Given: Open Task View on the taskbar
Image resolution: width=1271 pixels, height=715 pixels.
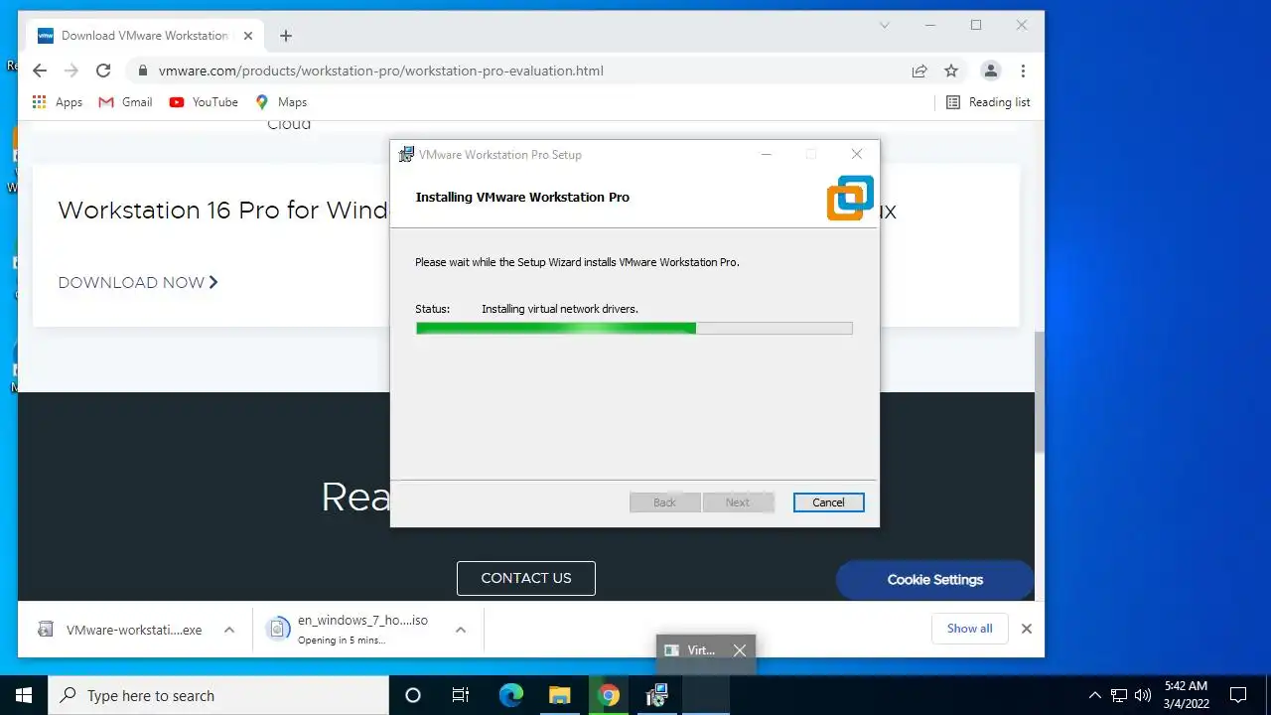Looking at the screenshot, I should tap(461, 695).
